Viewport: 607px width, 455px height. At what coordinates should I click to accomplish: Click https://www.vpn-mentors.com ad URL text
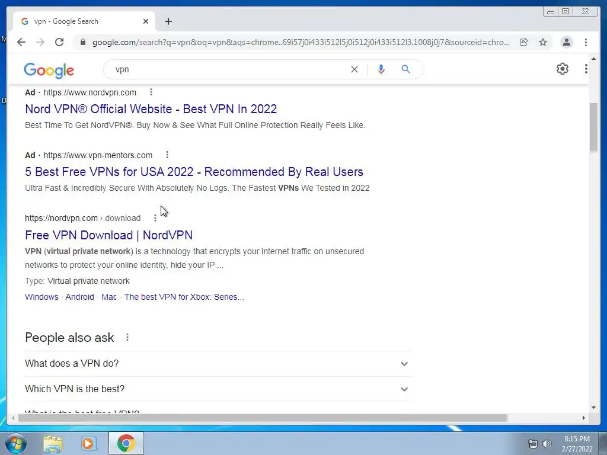coord(98,155)
